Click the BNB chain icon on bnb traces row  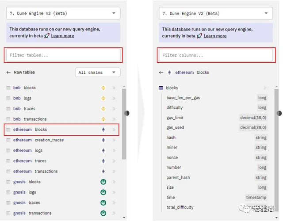pyautogui.click(x=103, y=109)
